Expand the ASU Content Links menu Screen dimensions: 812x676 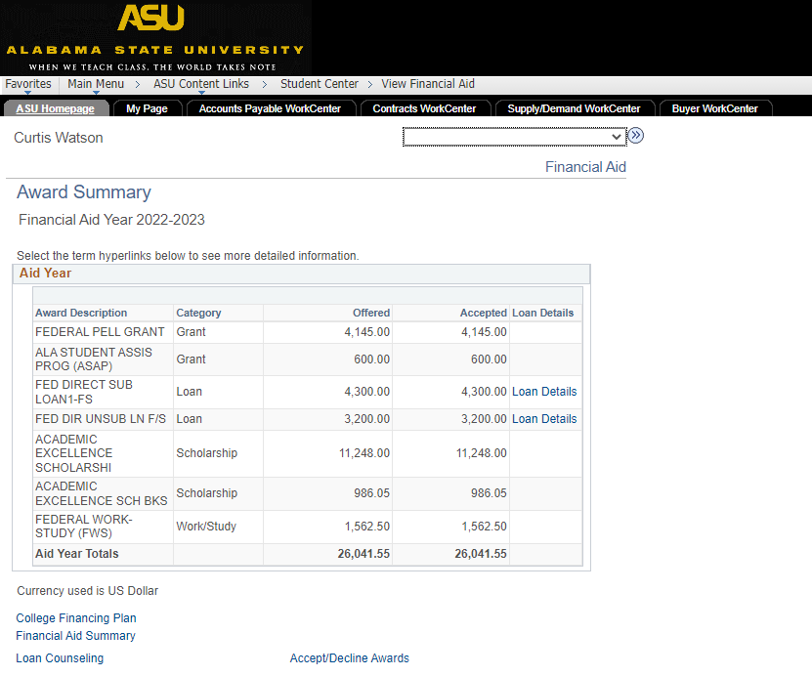[201, 84]
